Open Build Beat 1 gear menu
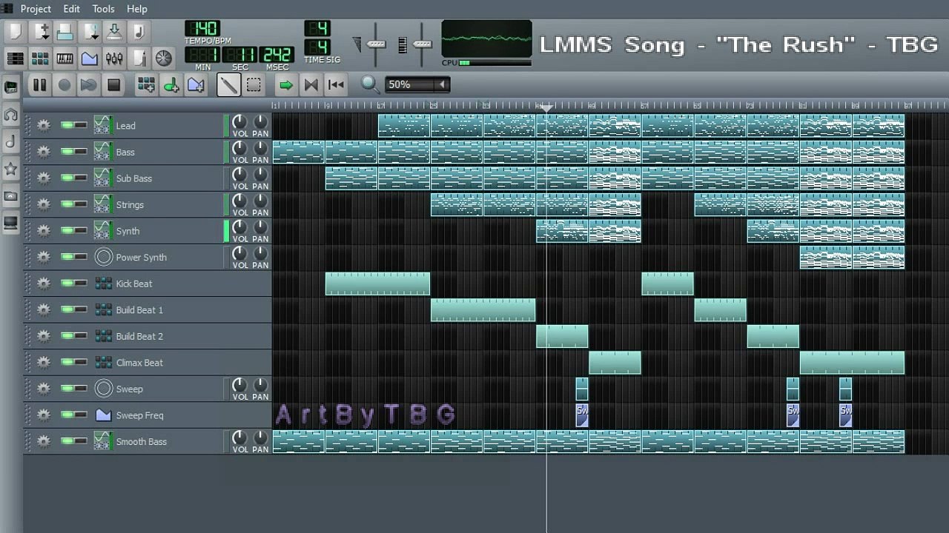The width and height of the screenshot is (949, 533). pos(44,309)
